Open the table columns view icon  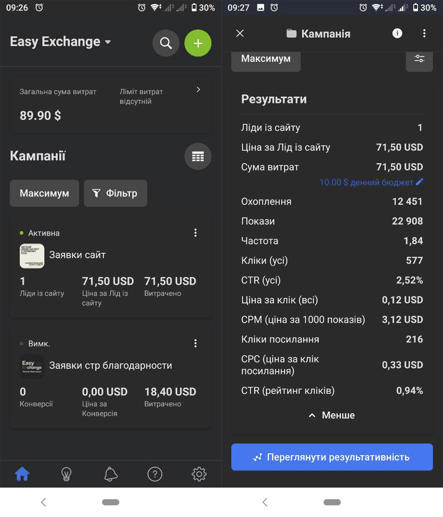[x=198, y=156]
